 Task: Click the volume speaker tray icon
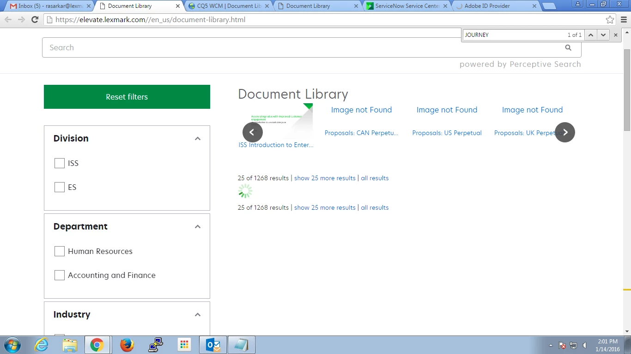585,345
